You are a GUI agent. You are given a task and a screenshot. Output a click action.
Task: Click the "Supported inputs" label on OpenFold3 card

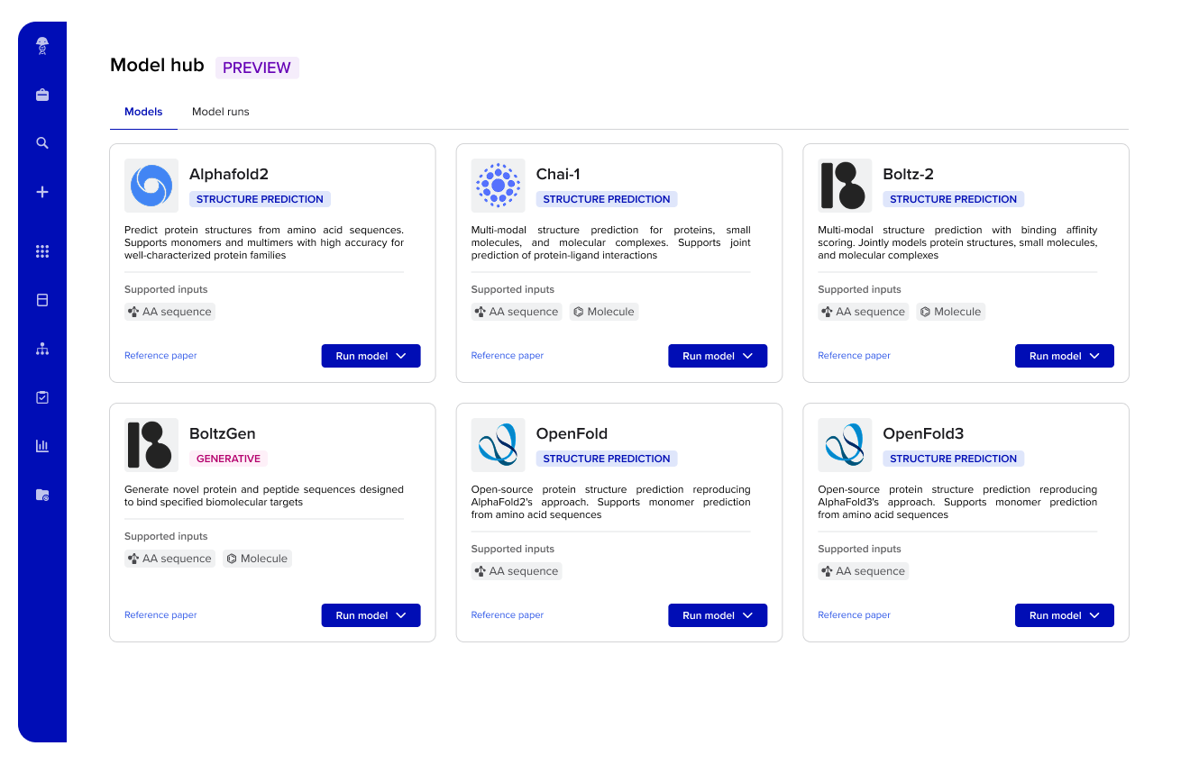click(859, 549)
